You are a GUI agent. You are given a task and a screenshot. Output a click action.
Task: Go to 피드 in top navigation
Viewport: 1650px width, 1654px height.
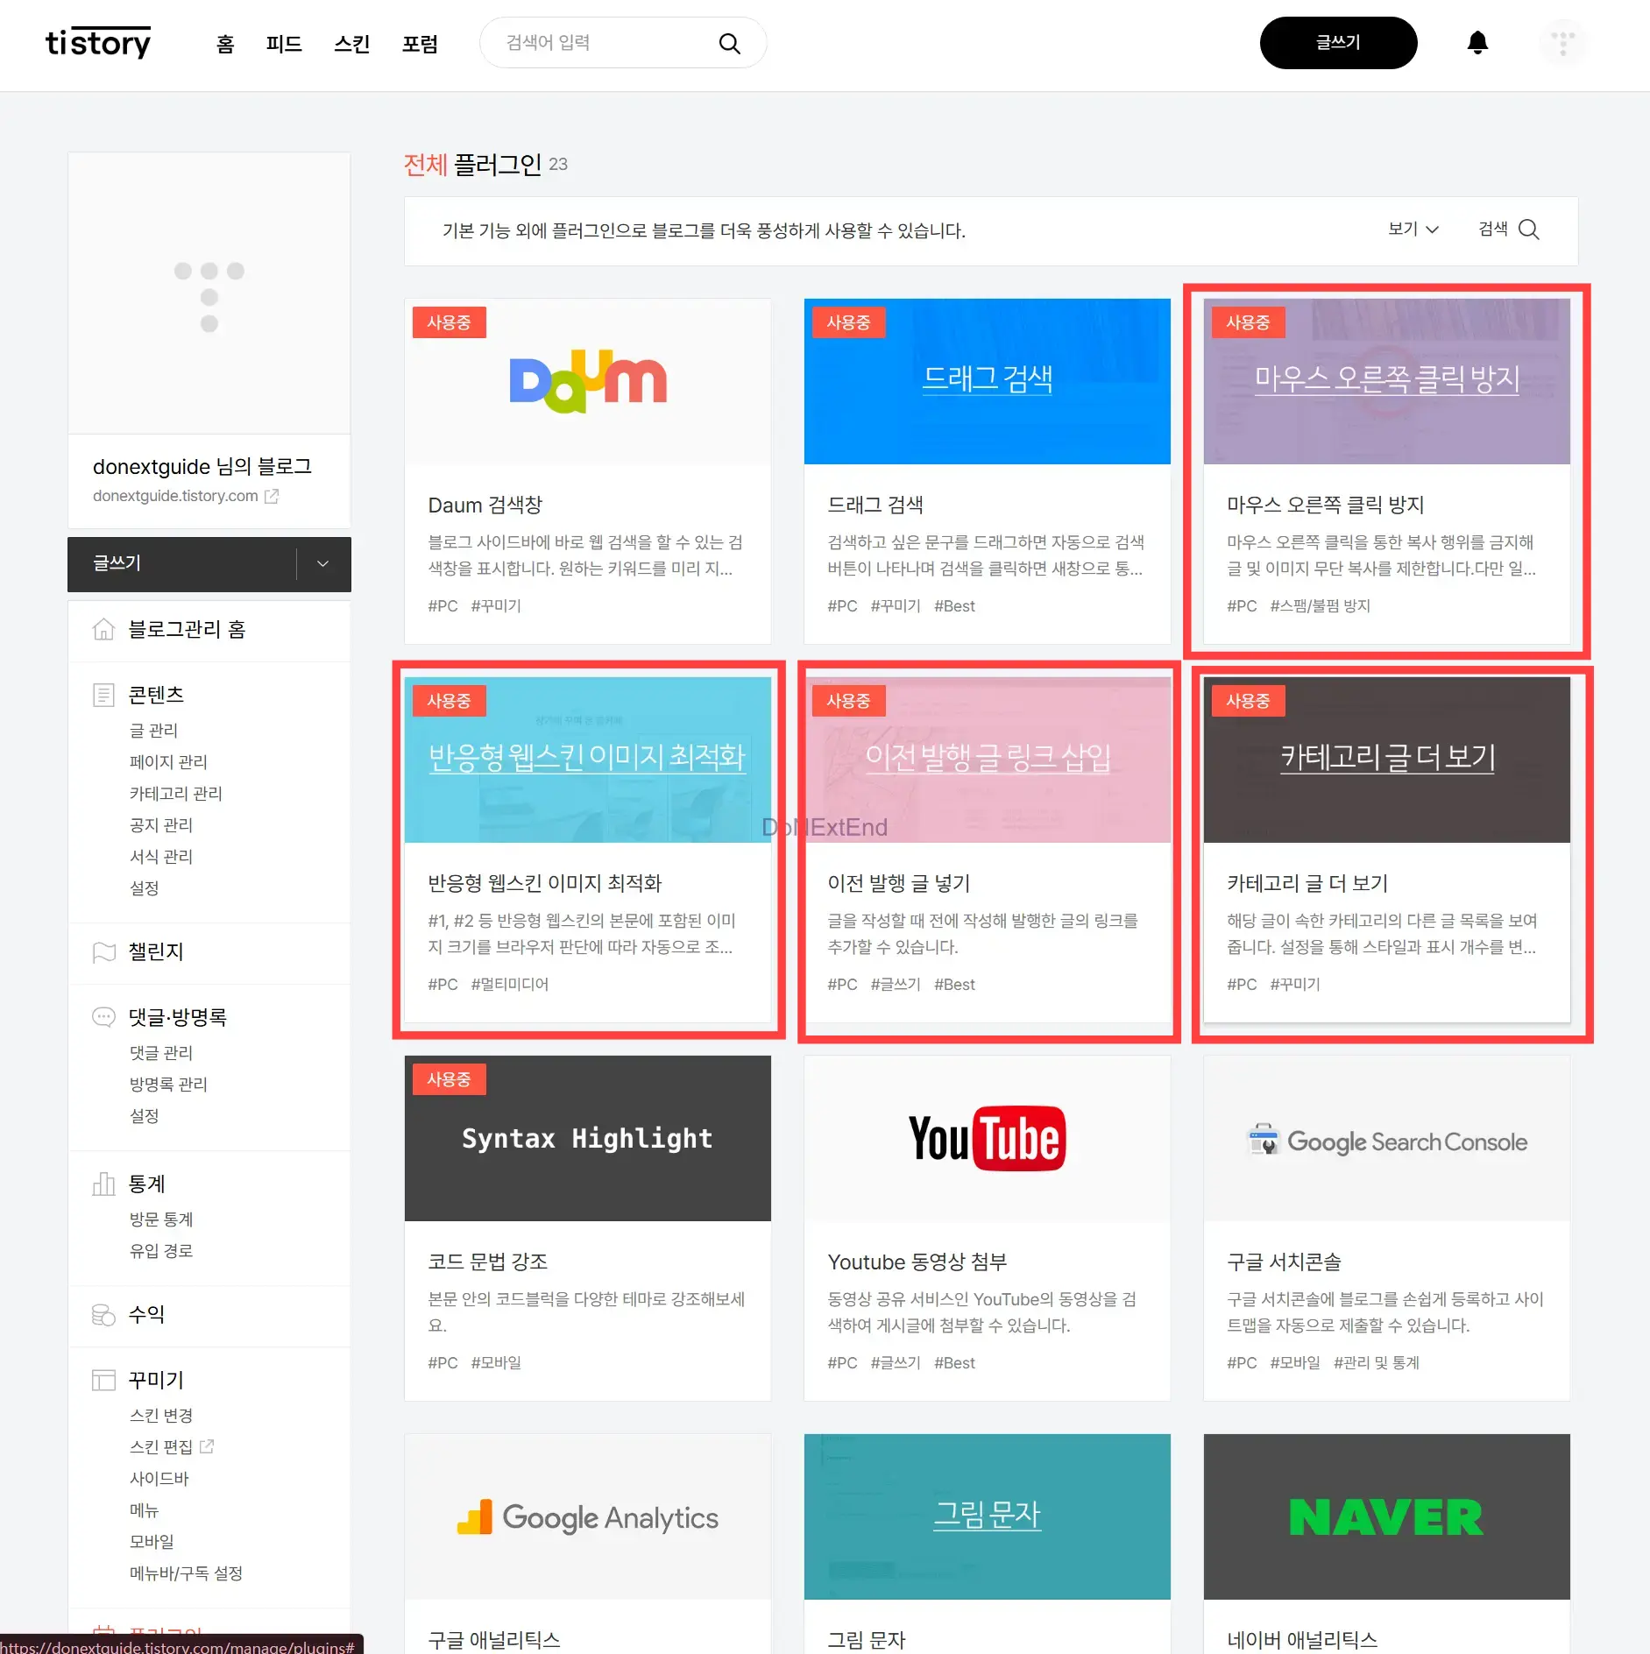coord(284,44)
